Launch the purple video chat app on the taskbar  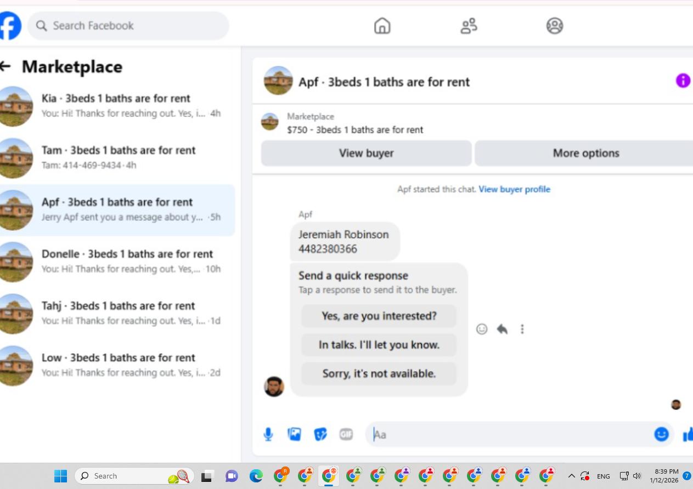click(231, 476)
